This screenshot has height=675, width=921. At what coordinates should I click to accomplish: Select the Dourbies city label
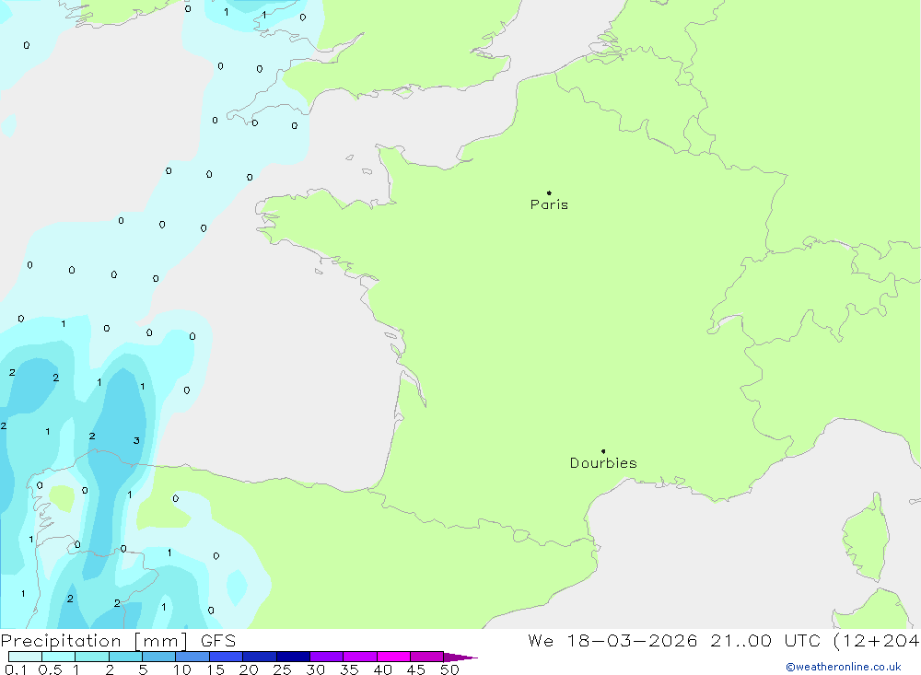[603, 463]
